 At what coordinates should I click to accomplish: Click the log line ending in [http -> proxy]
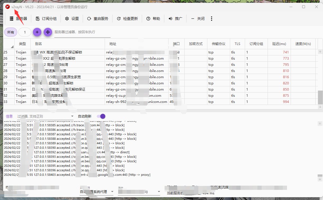[77, 175]
